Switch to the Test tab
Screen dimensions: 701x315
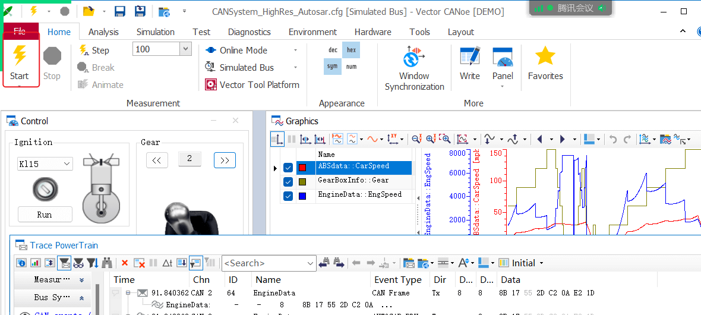click(201, 31)
